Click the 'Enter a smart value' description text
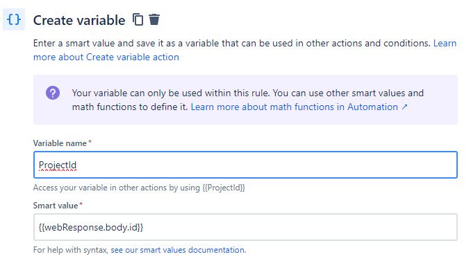The height and width of the screenshot is (261, 471). (231, 43)
